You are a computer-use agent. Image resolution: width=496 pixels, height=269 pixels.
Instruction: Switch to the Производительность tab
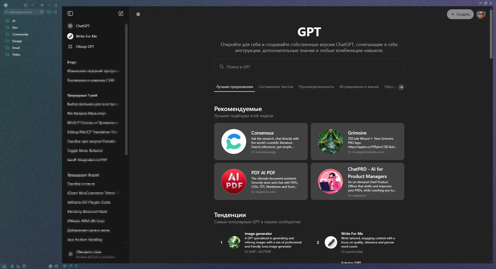click(316, 87)
